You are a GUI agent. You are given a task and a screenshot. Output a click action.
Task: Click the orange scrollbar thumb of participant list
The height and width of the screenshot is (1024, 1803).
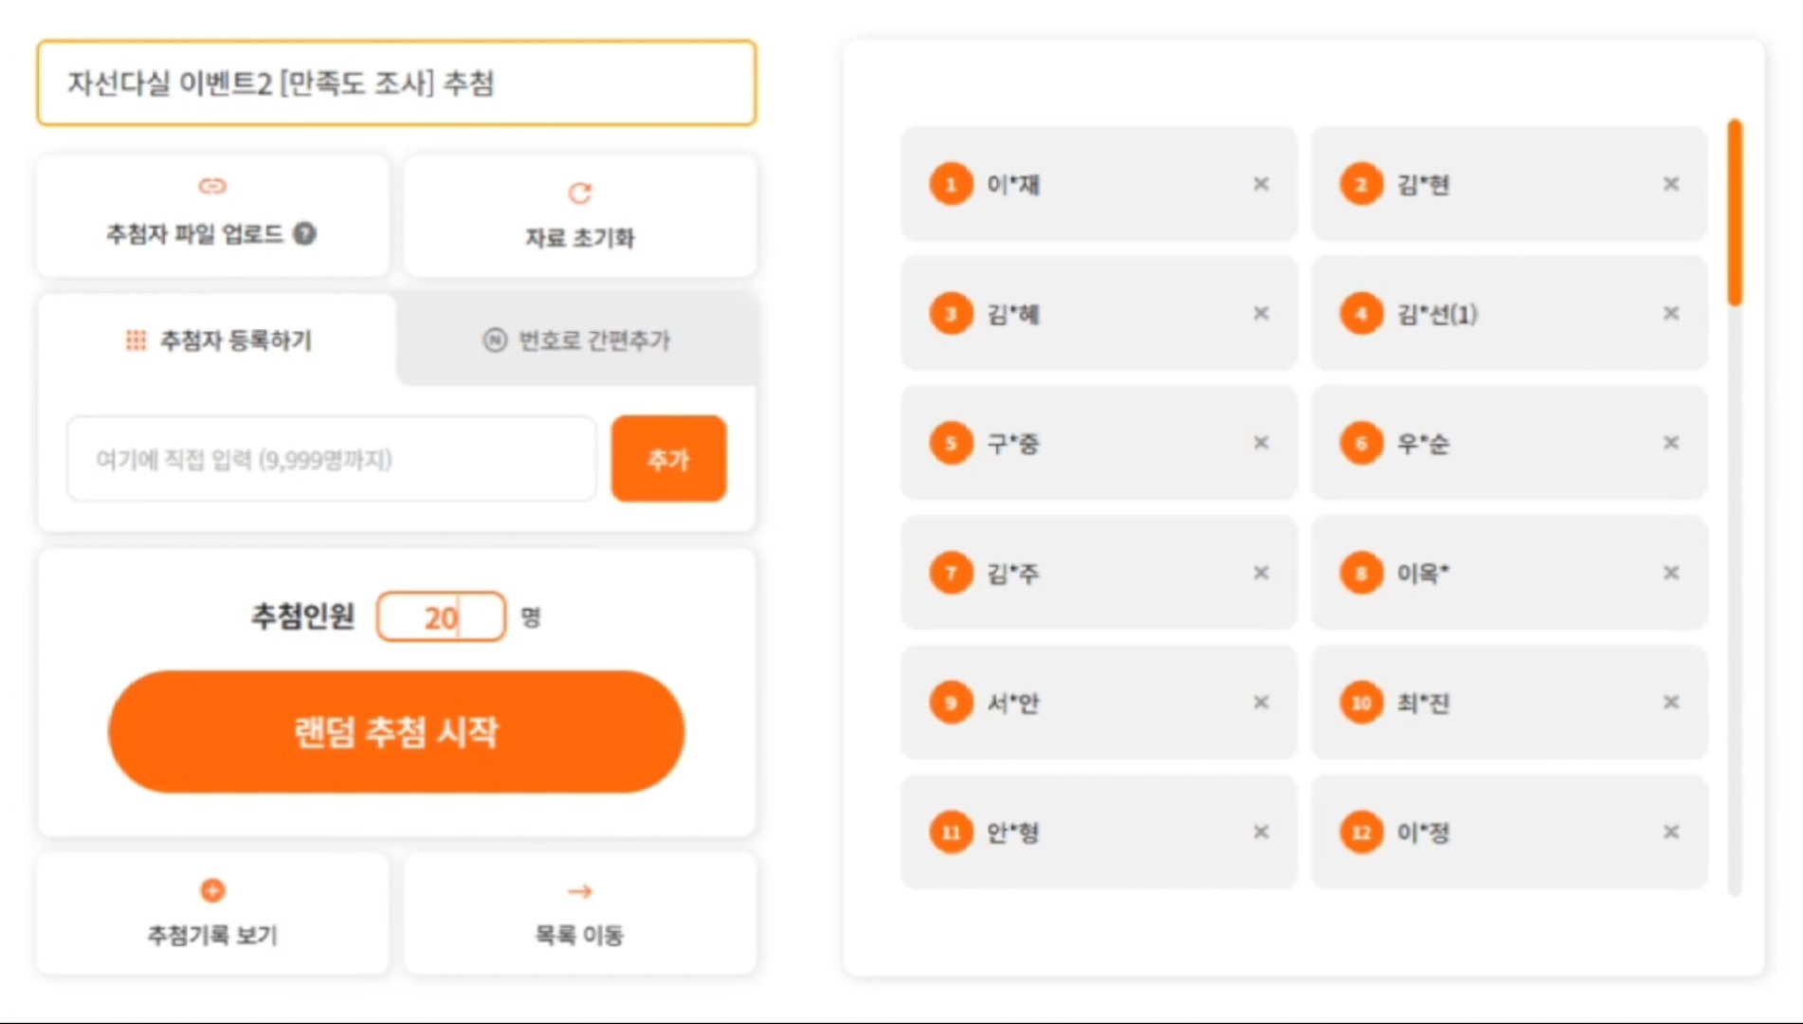click(1735, 212)
